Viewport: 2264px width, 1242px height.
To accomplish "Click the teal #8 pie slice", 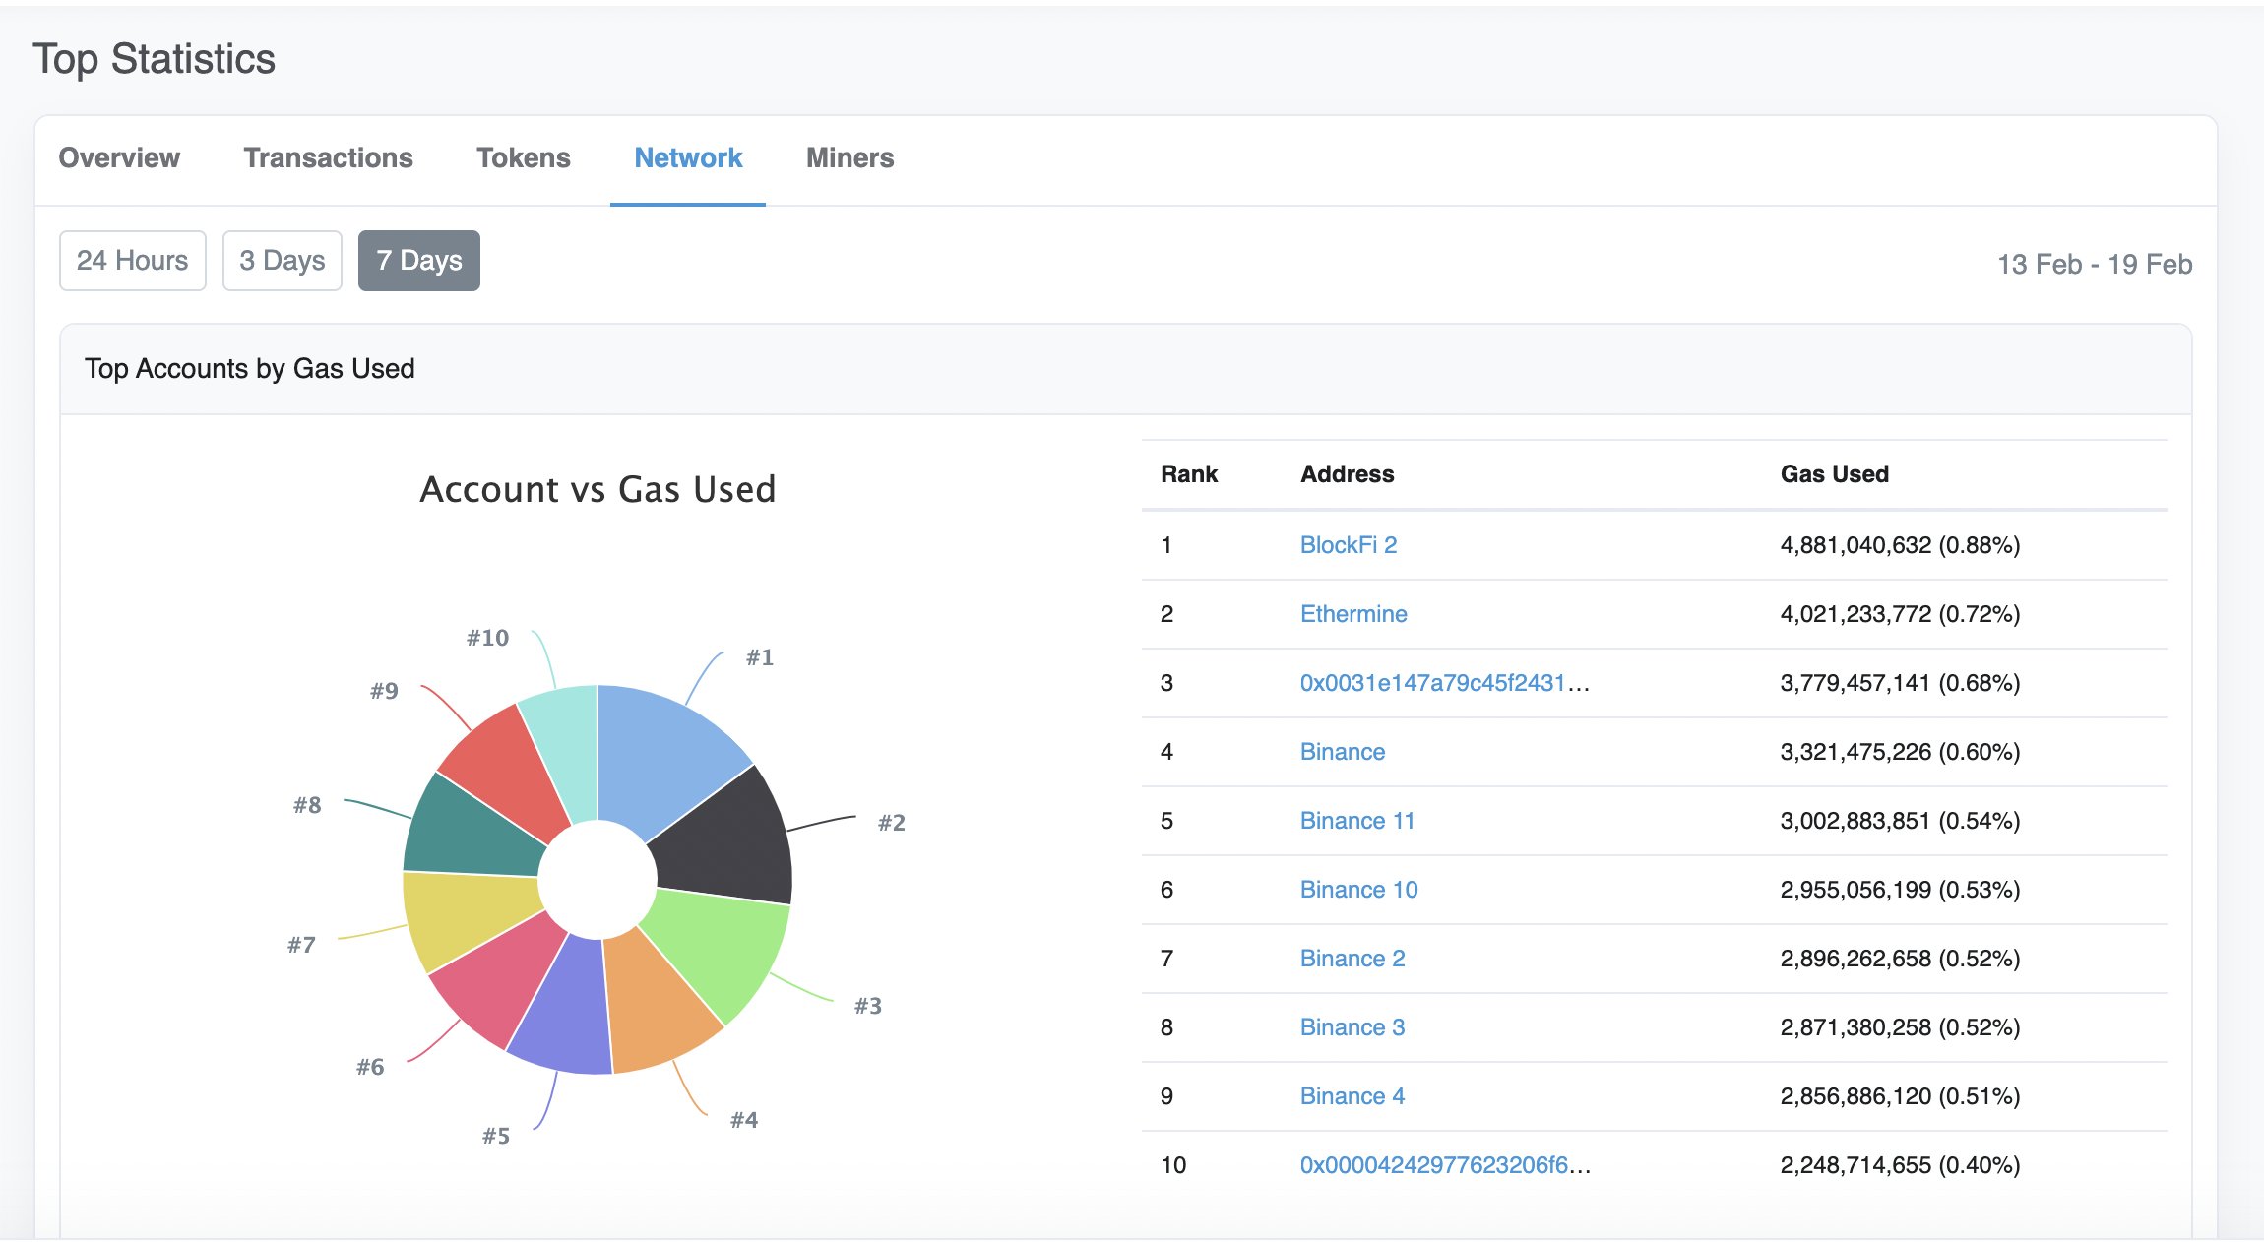I will click(468, 832).
